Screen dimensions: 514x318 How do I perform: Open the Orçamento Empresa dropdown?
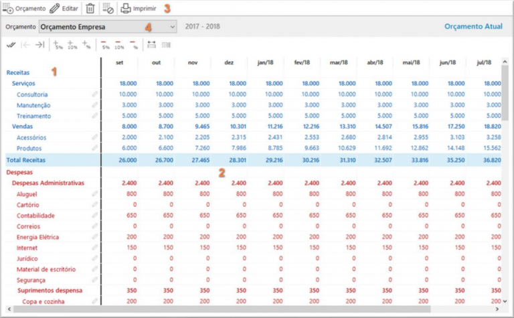(107, 27)
